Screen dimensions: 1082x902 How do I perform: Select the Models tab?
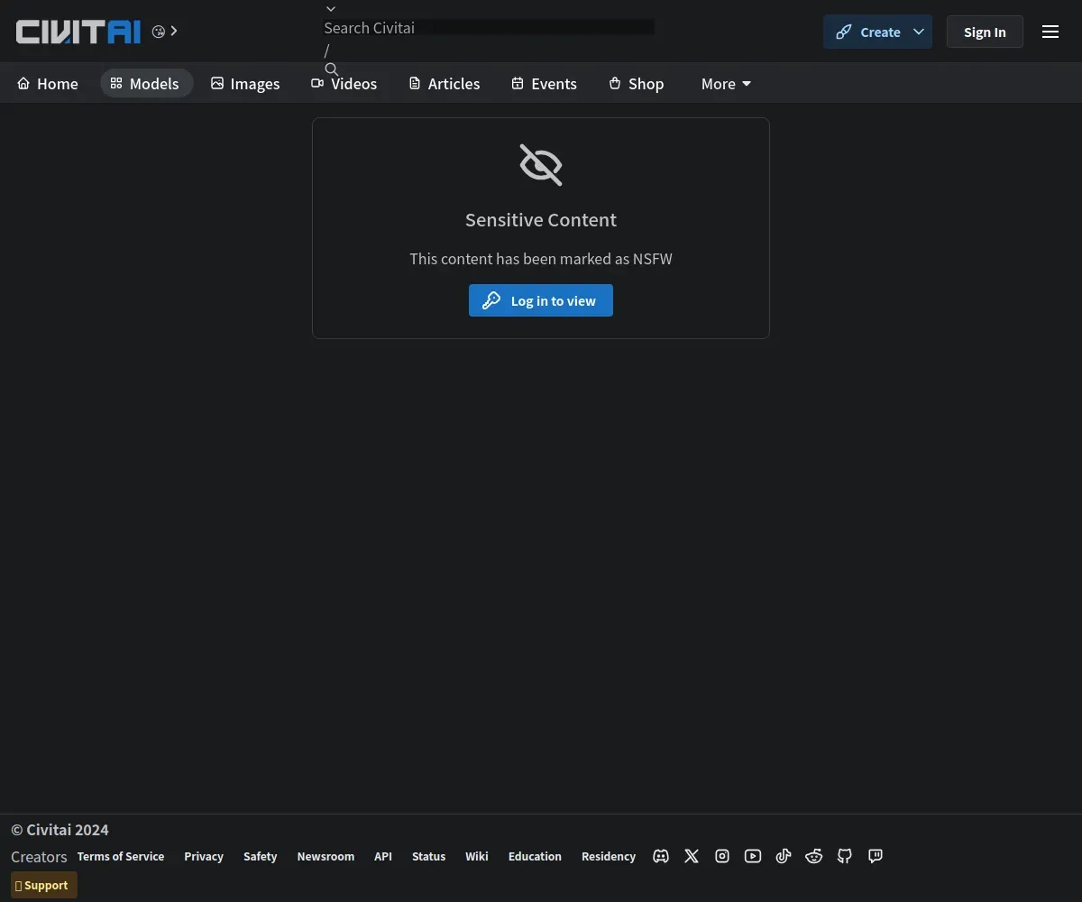(146, 83)
